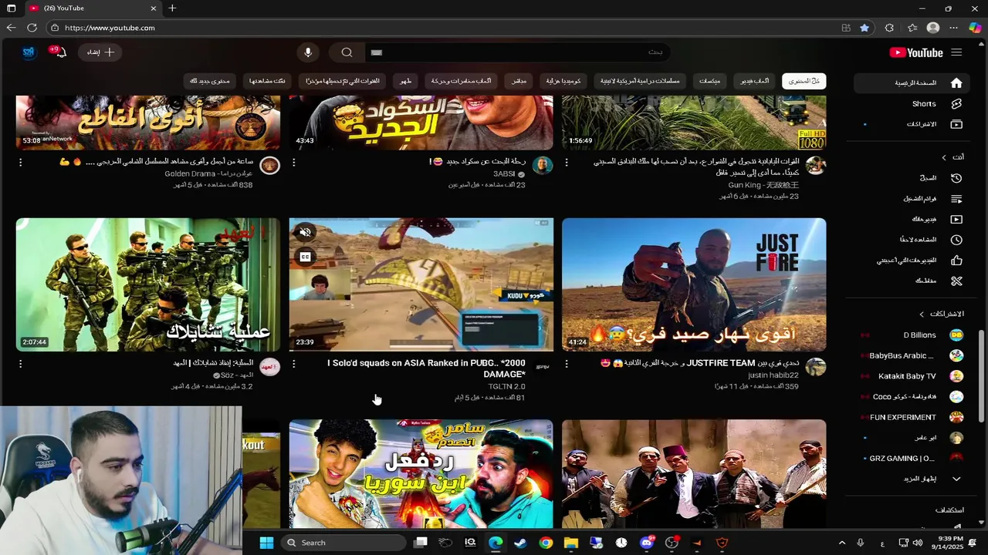Open options menu for PUBG video

[x=293, y=364]
